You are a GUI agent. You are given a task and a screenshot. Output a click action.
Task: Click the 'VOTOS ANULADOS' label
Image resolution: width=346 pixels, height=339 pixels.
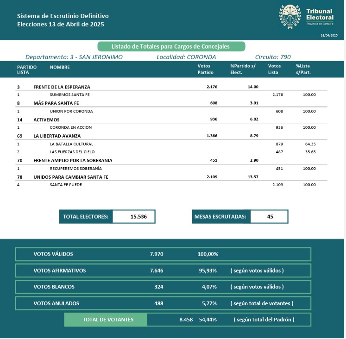pos(56,303)
